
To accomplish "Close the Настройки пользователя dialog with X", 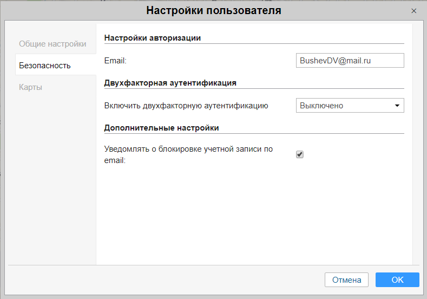I will [414, 11].
